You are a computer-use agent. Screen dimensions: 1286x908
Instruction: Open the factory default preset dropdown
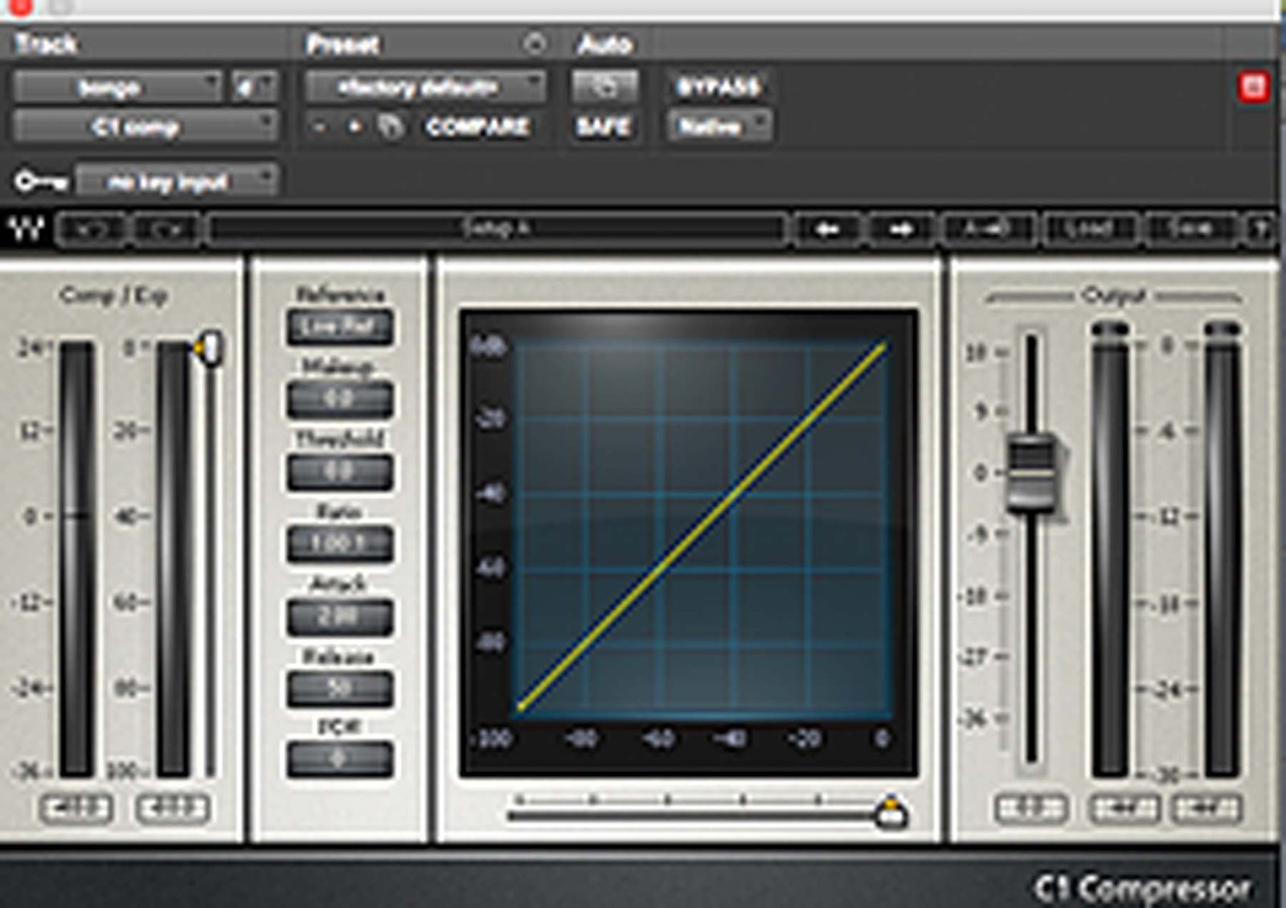[424, 87]
